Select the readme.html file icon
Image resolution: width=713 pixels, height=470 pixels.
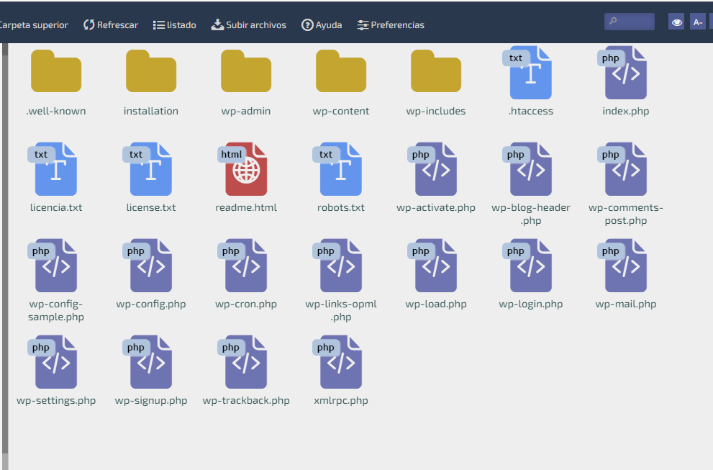point(242,169)
